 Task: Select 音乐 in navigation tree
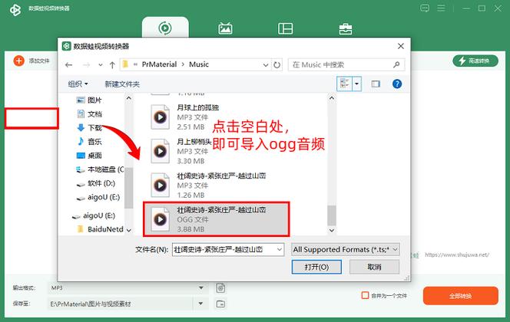89,142
